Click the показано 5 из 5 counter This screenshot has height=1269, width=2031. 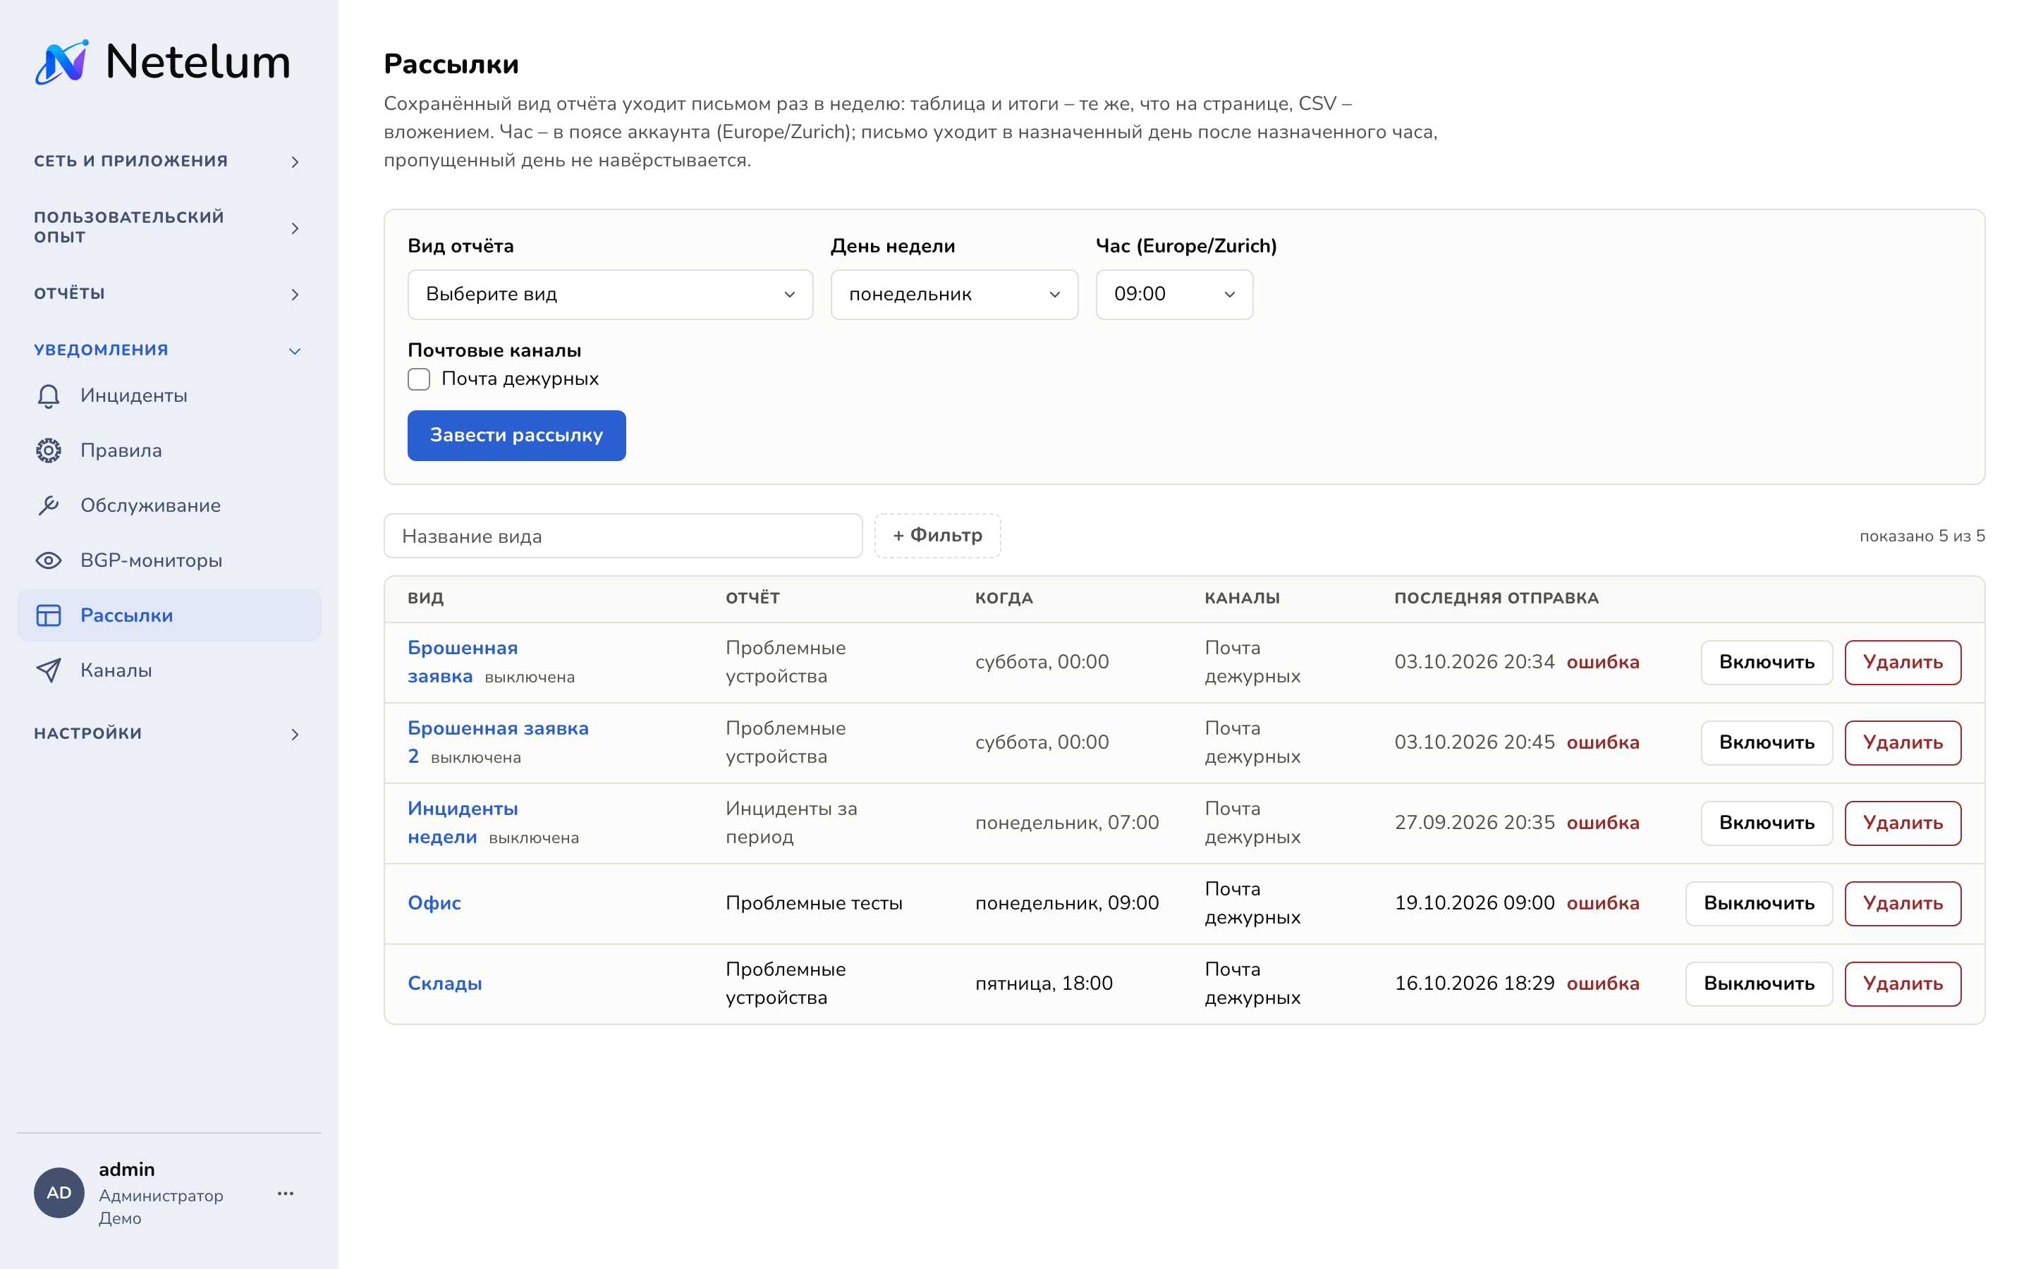(1922, 537)
